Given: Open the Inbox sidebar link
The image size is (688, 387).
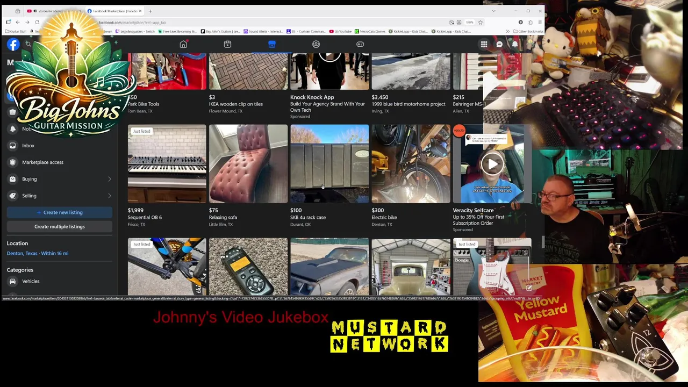Looking at the screenshot, I should 28,146.
